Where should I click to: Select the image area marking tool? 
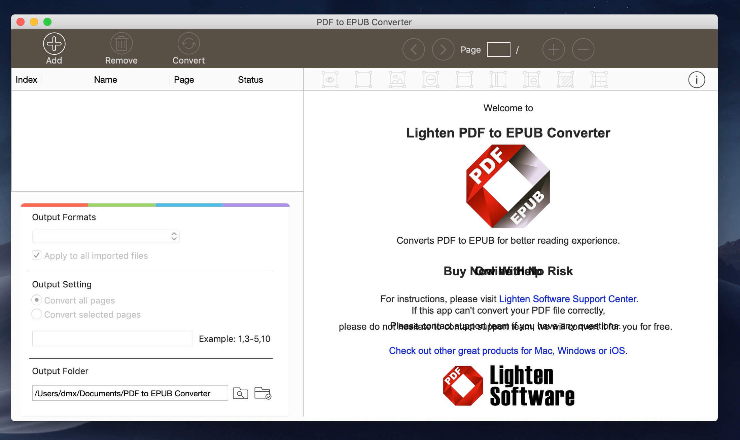click(397, 80)
